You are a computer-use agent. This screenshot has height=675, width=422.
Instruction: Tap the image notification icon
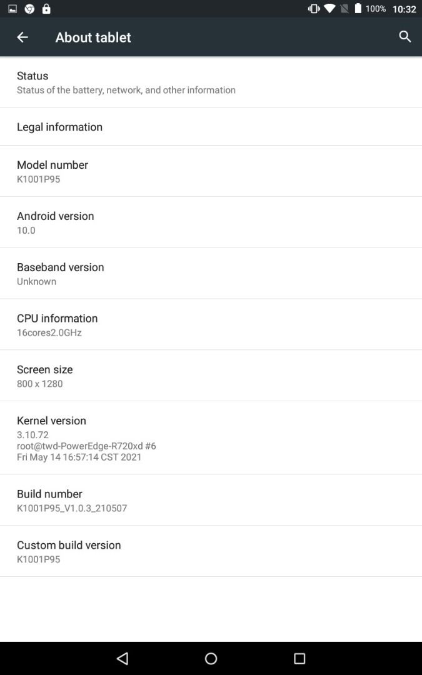[x=13, y=9]
